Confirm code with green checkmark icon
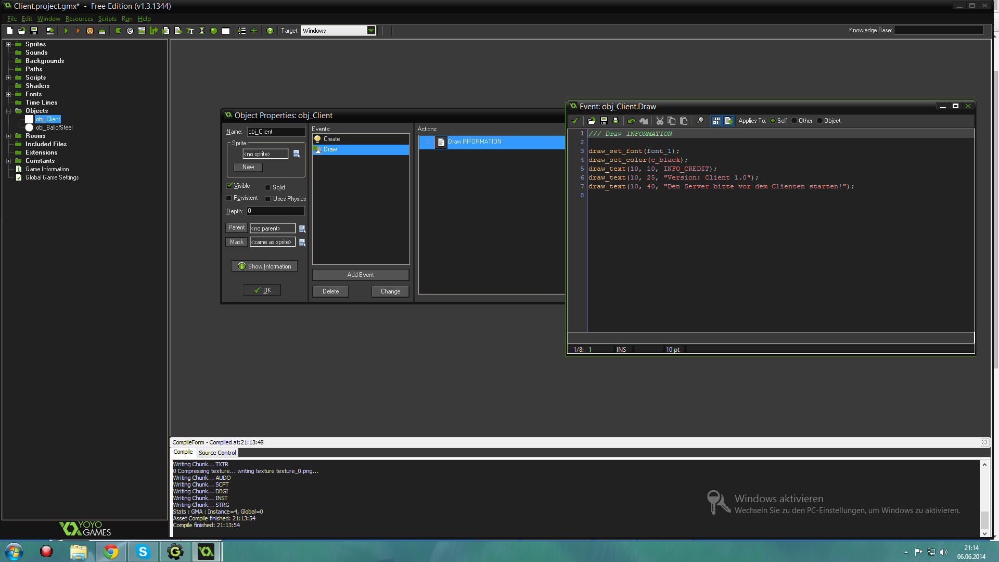 [x=575, y=121]
